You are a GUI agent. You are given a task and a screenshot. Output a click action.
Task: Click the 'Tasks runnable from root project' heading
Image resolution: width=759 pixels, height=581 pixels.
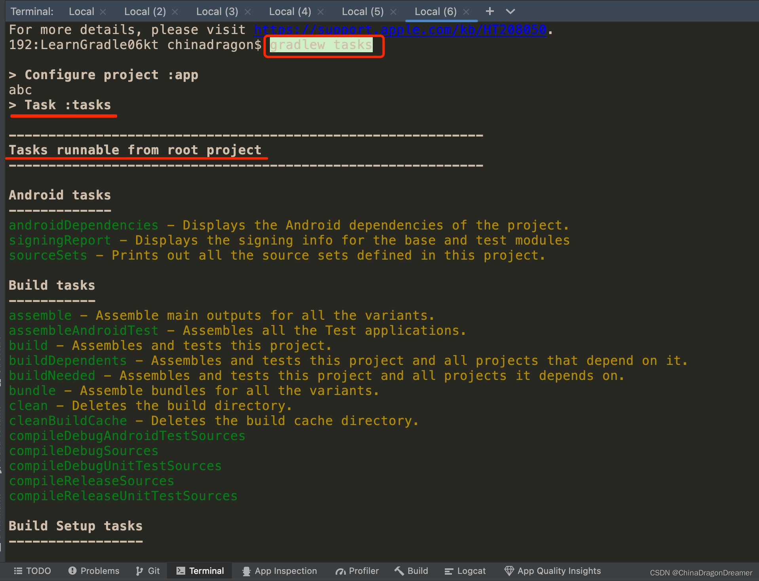click(x=135, y=150)
